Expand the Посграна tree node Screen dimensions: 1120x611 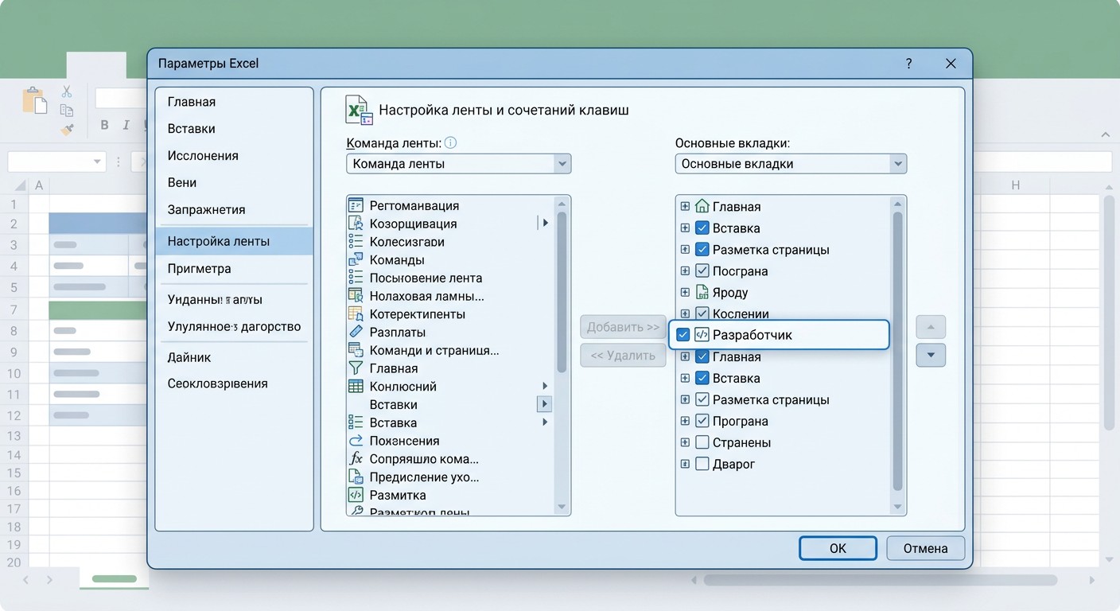point(685,270)
